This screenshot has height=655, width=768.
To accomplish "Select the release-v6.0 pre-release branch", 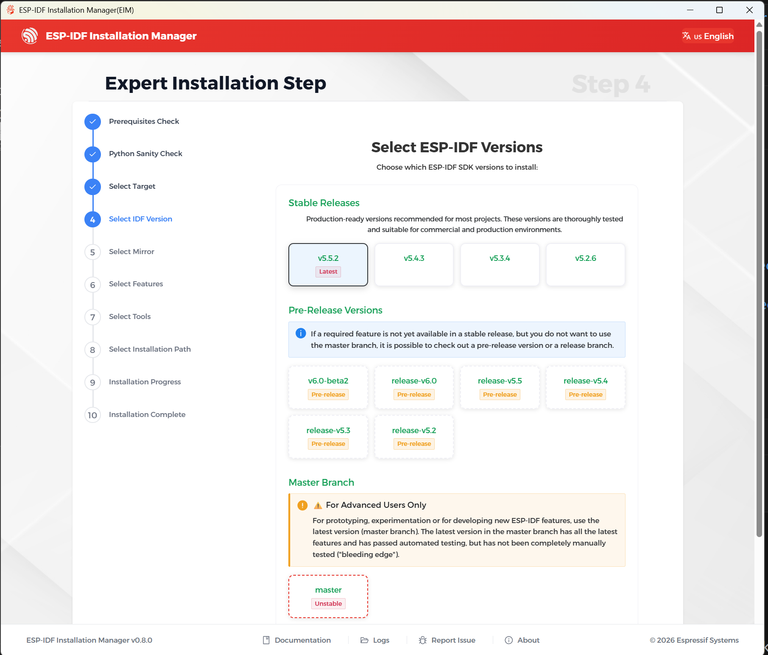I will click(x=414, y=388).
